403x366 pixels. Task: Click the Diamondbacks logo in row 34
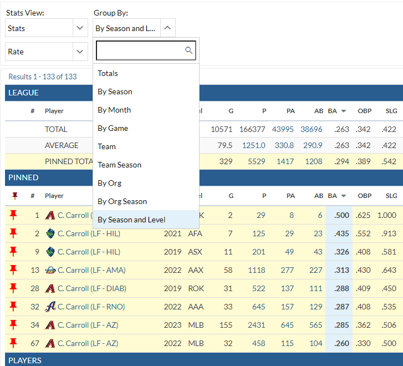[x=50, y=325]
